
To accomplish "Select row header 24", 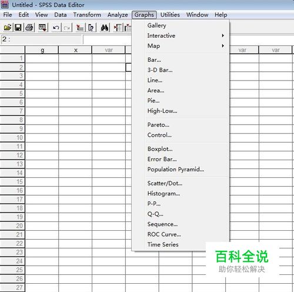I will (12, 261).
